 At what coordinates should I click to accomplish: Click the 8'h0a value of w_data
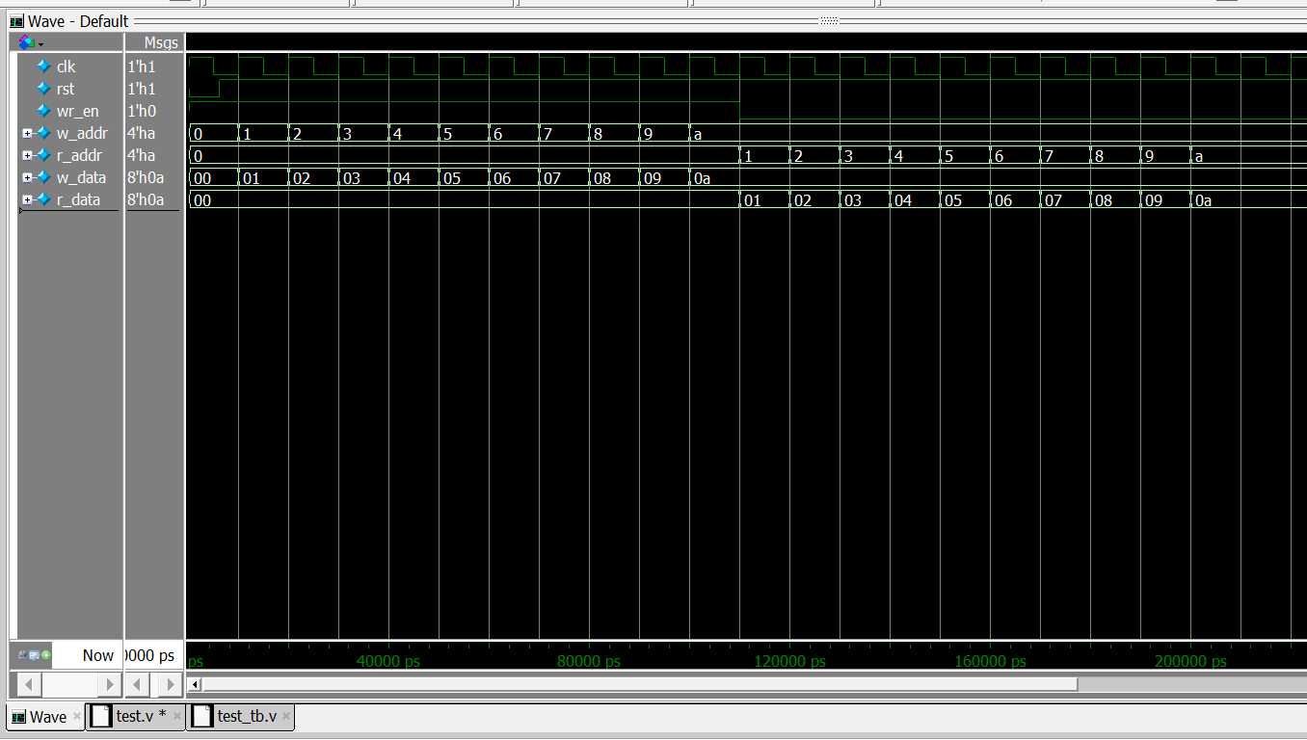pyautogui.click(x=146, y=177)
